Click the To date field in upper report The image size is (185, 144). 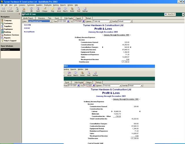coord(78,21)
